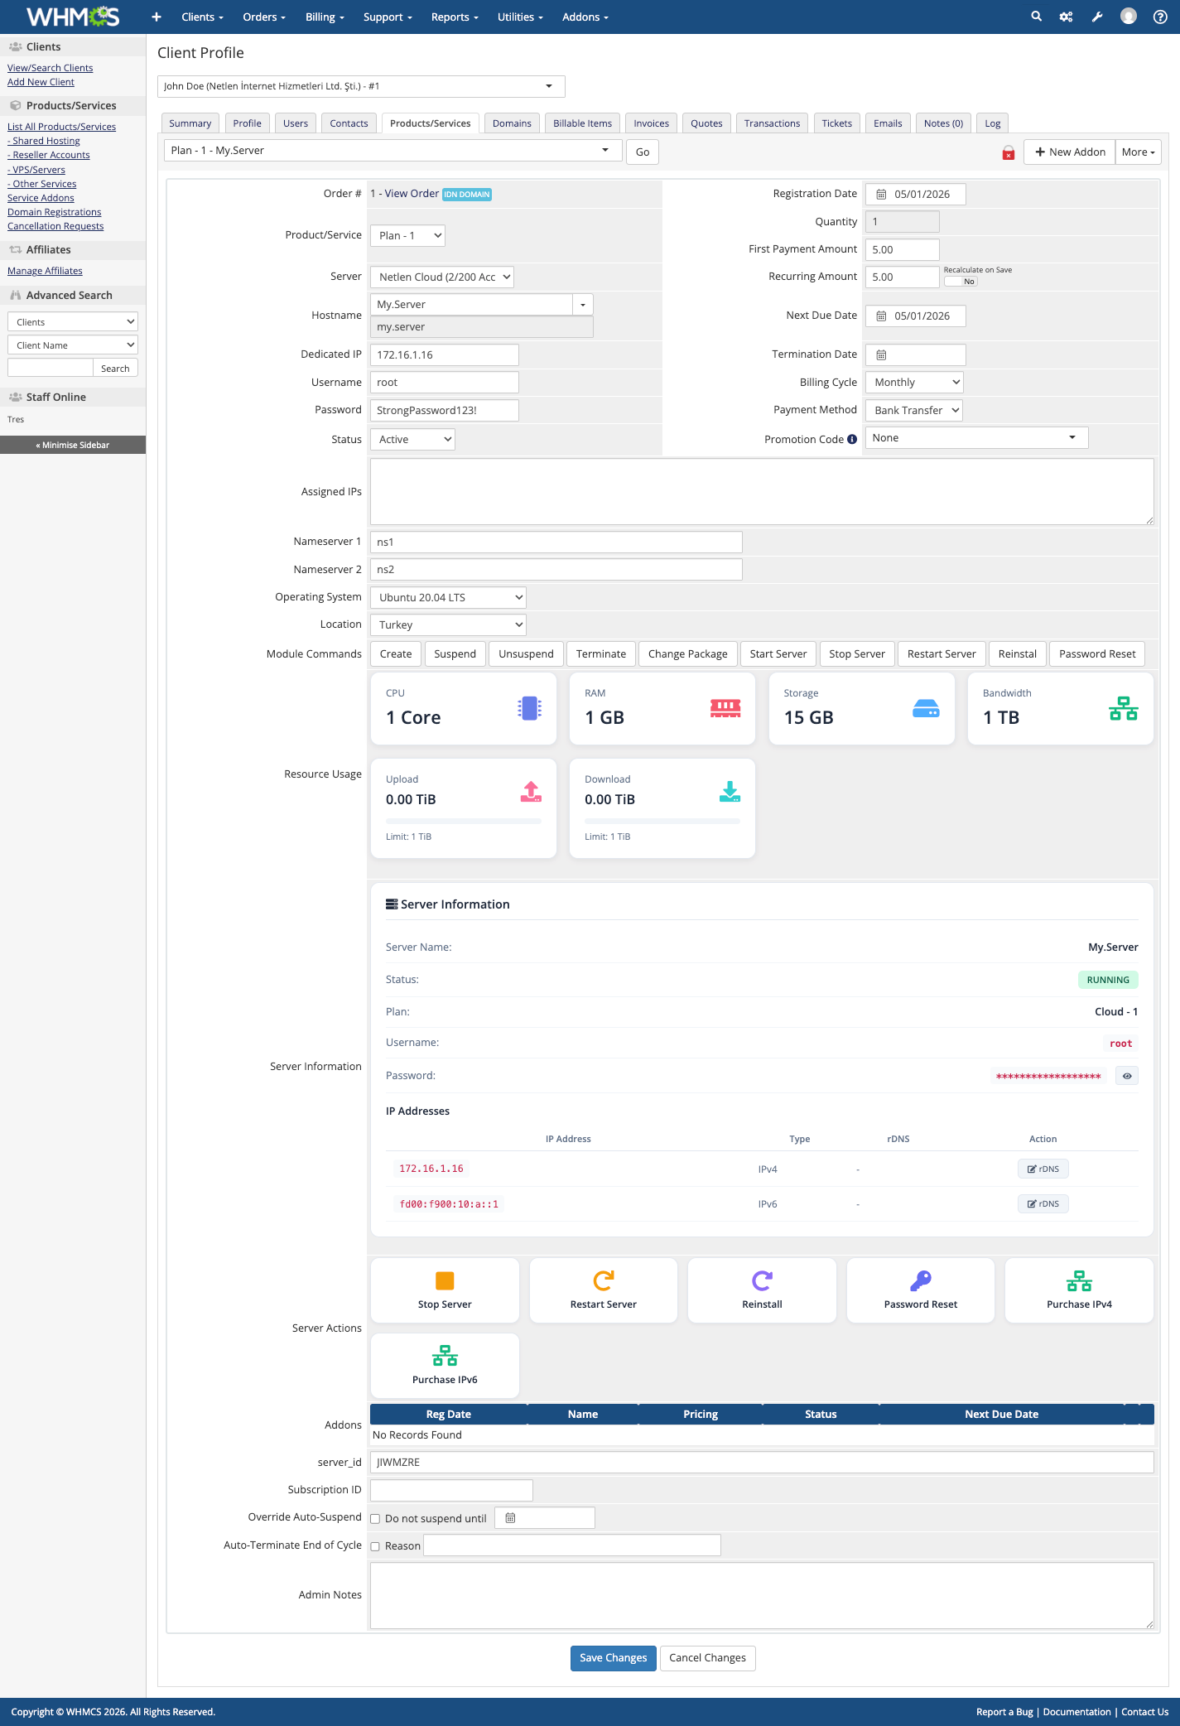The width and height of the screenshot is (1180, 1726).
Task: Click the Purchase IPv6 action tile
Action: point(445,1365)
